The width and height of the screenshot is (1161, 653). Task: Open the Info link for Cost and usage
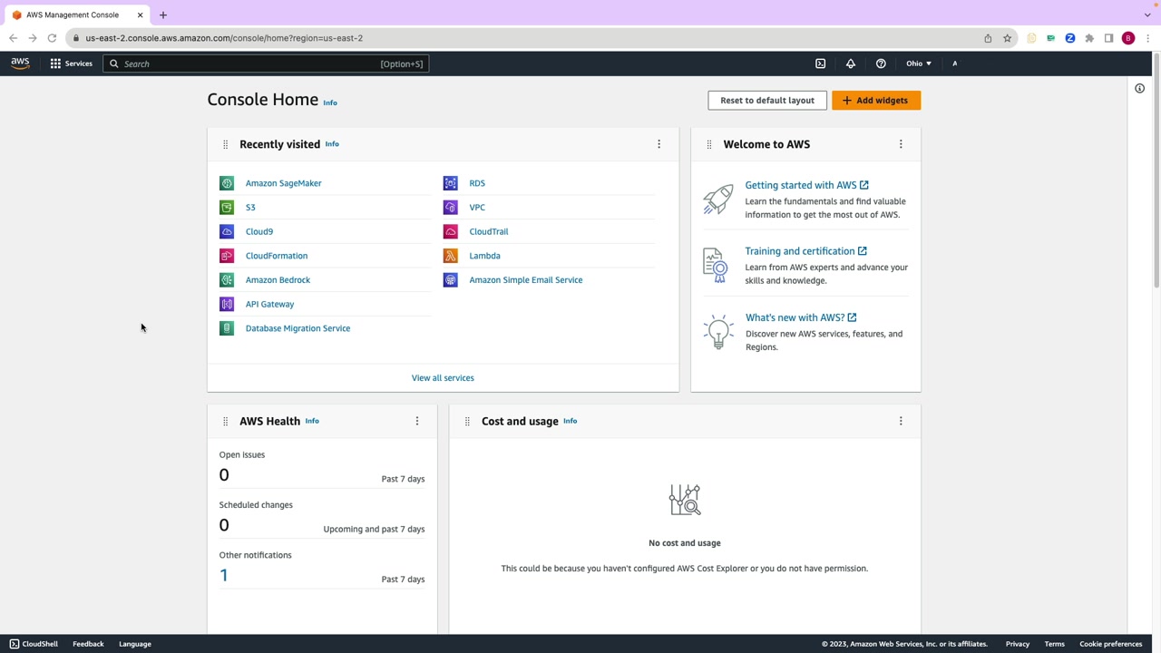(x=570, y=421)
